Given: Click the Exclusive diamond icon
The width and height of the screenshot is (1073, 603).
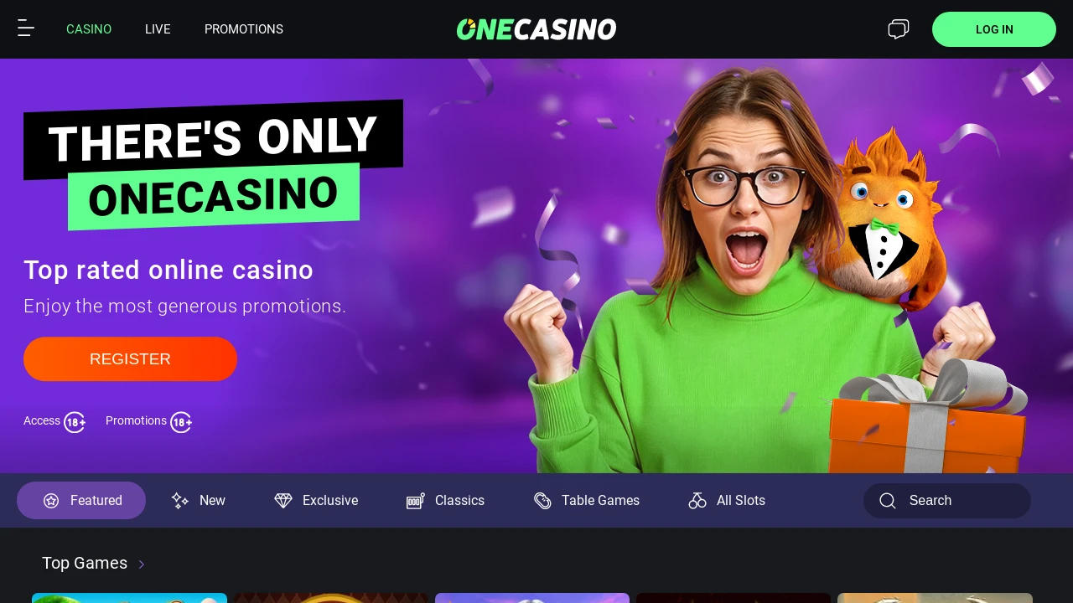Looking at the screenshot, I should [283, 501].
